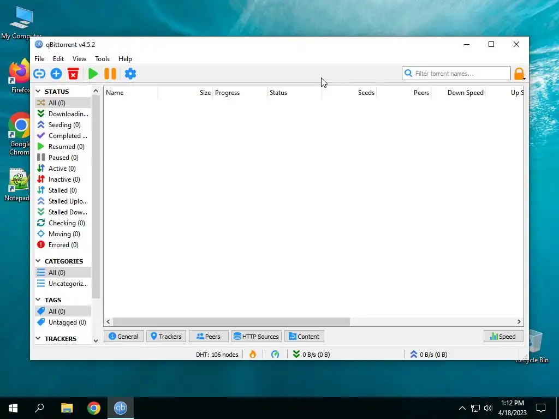Viewport: 559px width, 419px height.
Task: Switch to the HTTP Sources tab
Action: pyautogui.click(x=257, y=336)
